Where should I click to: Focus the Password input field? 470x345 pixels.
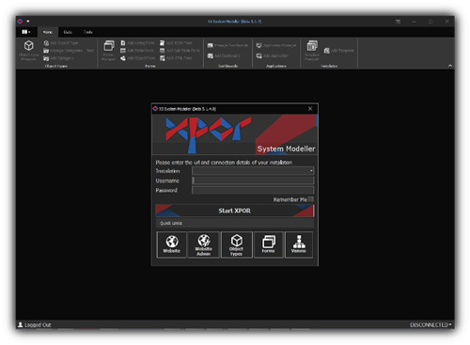[x=253, y=190]
